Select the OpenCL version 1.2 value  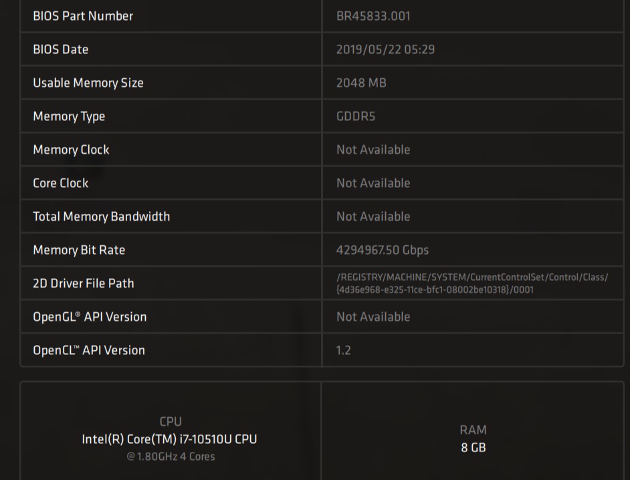343,350
